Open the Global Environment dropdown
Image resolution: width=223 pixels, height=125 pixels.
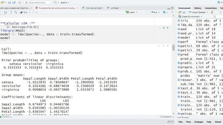[x=190, y=16]
